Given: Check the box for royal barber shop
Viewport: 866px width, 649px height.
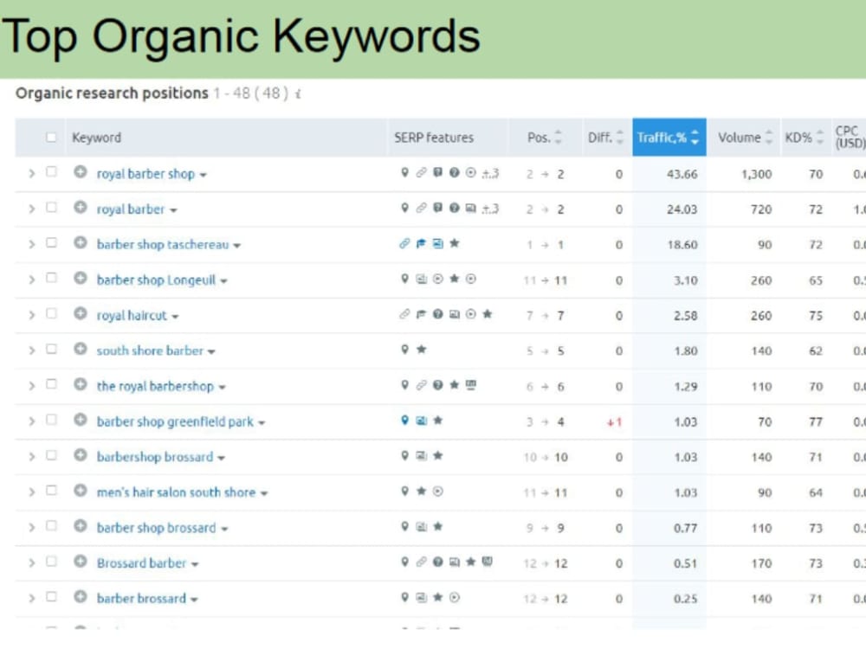Looking at the screenshot, I should click(x=51, y=171).
